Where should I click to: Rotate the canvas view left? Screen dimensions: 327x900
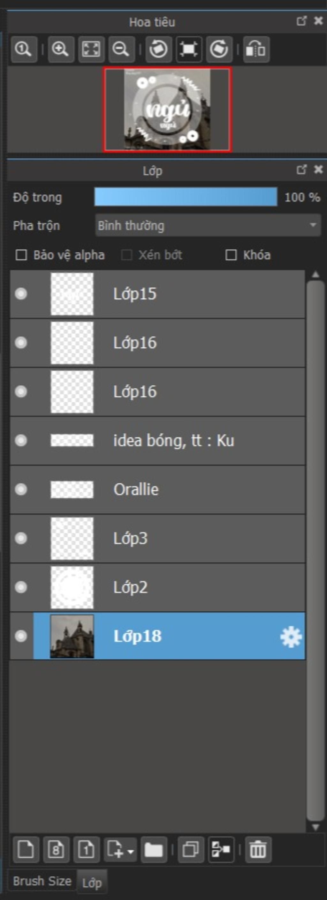pos(159,49)
